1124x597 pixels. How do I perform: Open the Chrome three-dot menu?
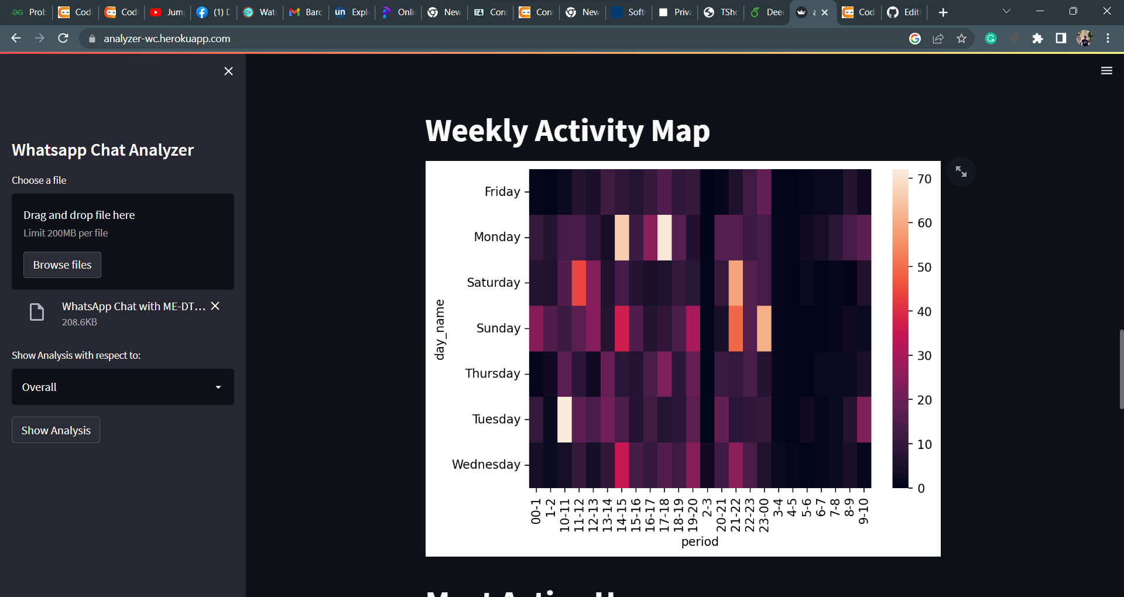tap(1108, 39)
